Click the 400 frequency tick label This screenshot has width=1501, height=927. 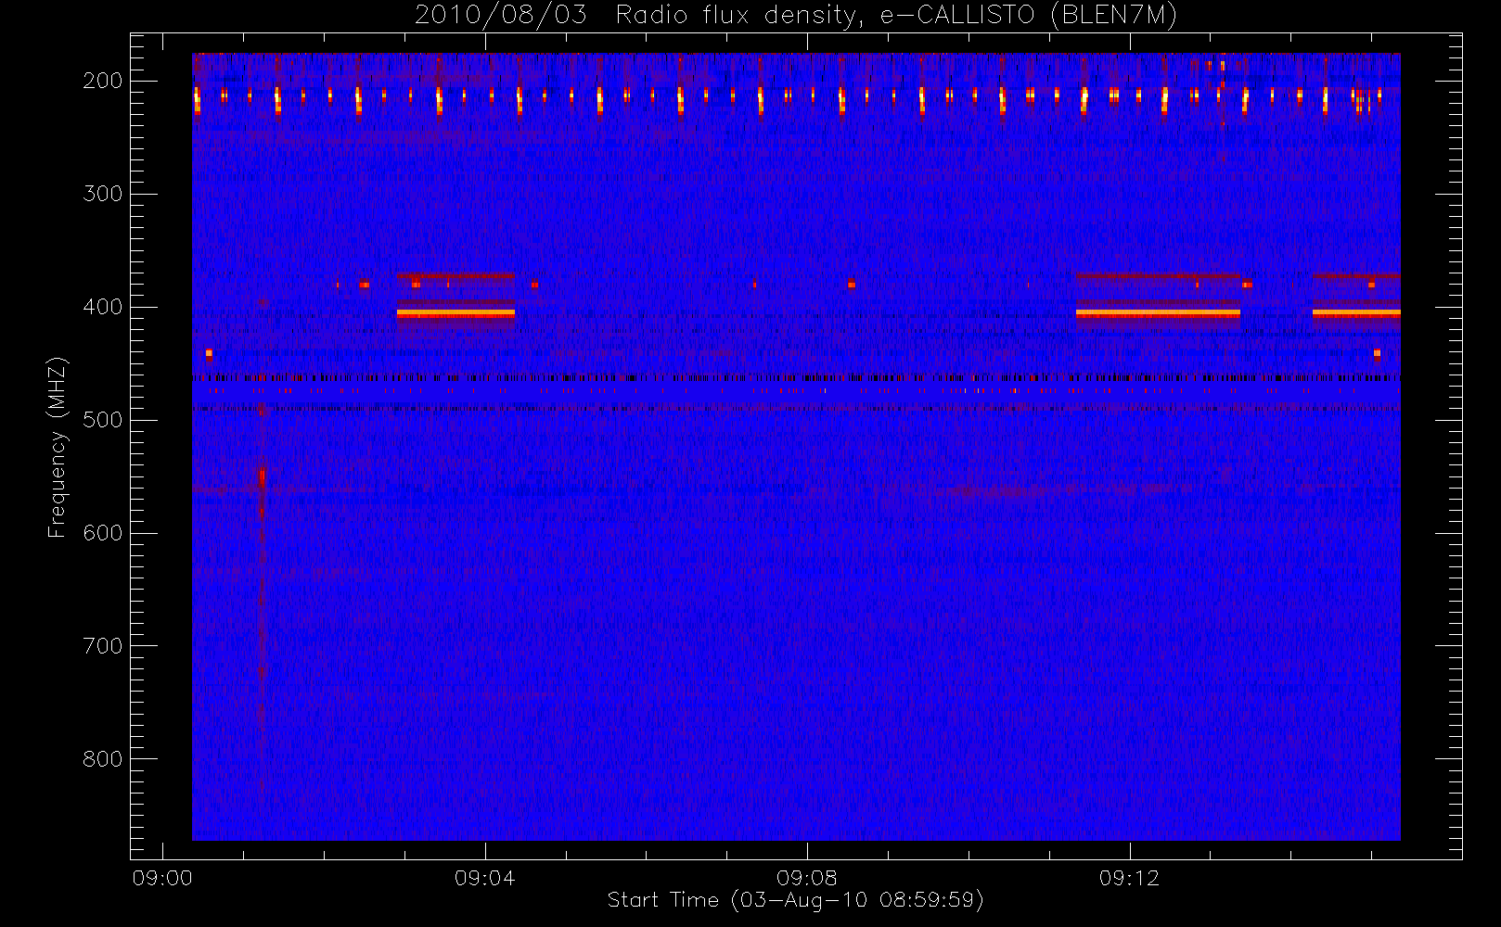(x=103, y=307)
